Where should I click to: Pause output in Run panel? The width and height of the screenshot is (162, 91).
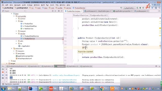click(x=3, y=75)
